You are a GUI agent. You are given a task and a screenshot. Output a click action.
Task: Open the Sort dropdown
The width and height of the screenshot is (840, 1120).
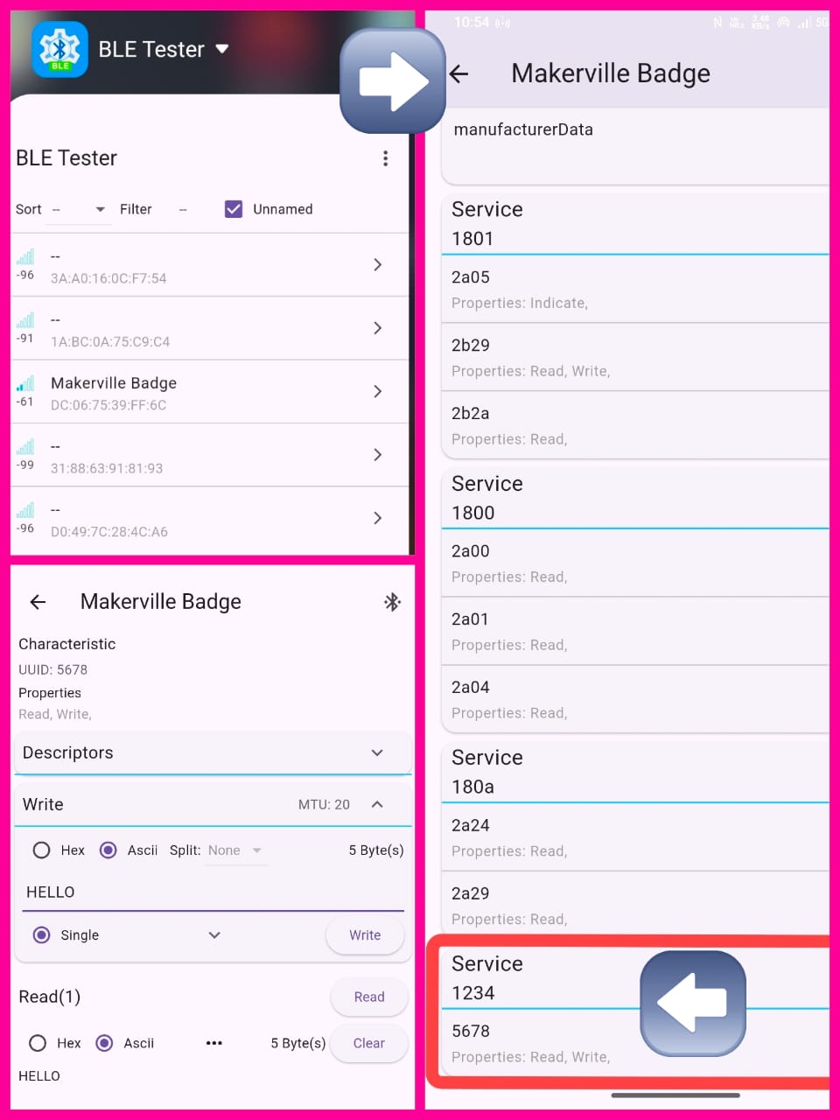point(78,209)
